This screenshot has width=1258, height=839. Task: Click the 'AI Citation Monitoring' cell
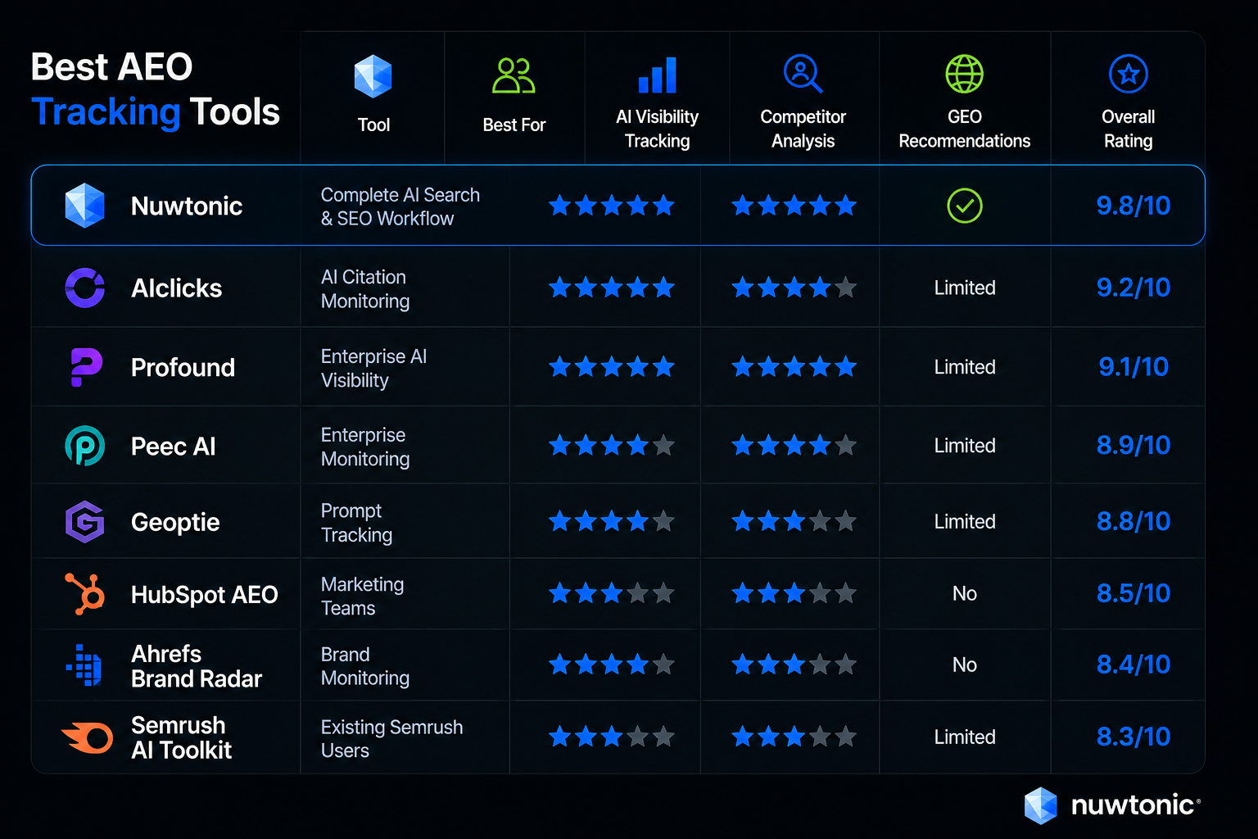click(365, 289)
